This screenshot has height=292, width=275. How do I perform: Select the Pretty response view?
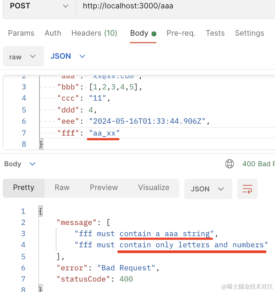[24, 188]
